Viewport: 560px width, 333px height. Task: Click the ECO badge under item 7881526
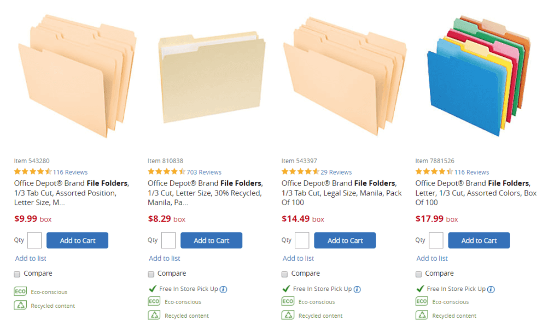[422, 301]
